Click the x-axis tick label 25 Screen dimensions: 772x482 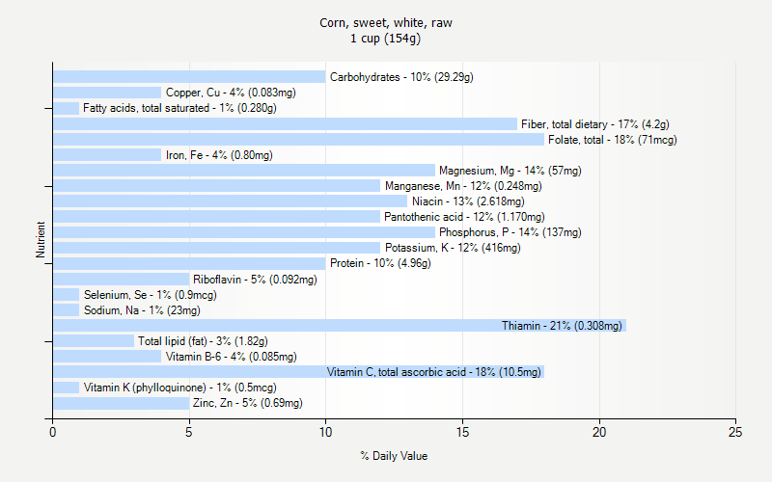coord(735,432)
